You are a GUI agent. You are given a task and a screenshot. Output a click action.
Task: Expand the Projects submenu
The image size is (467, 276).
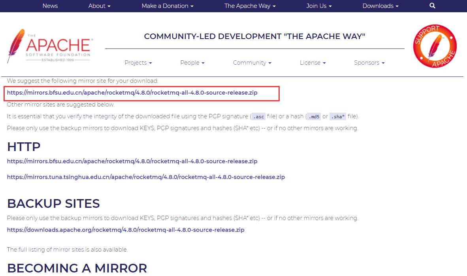tap(138, 63)
